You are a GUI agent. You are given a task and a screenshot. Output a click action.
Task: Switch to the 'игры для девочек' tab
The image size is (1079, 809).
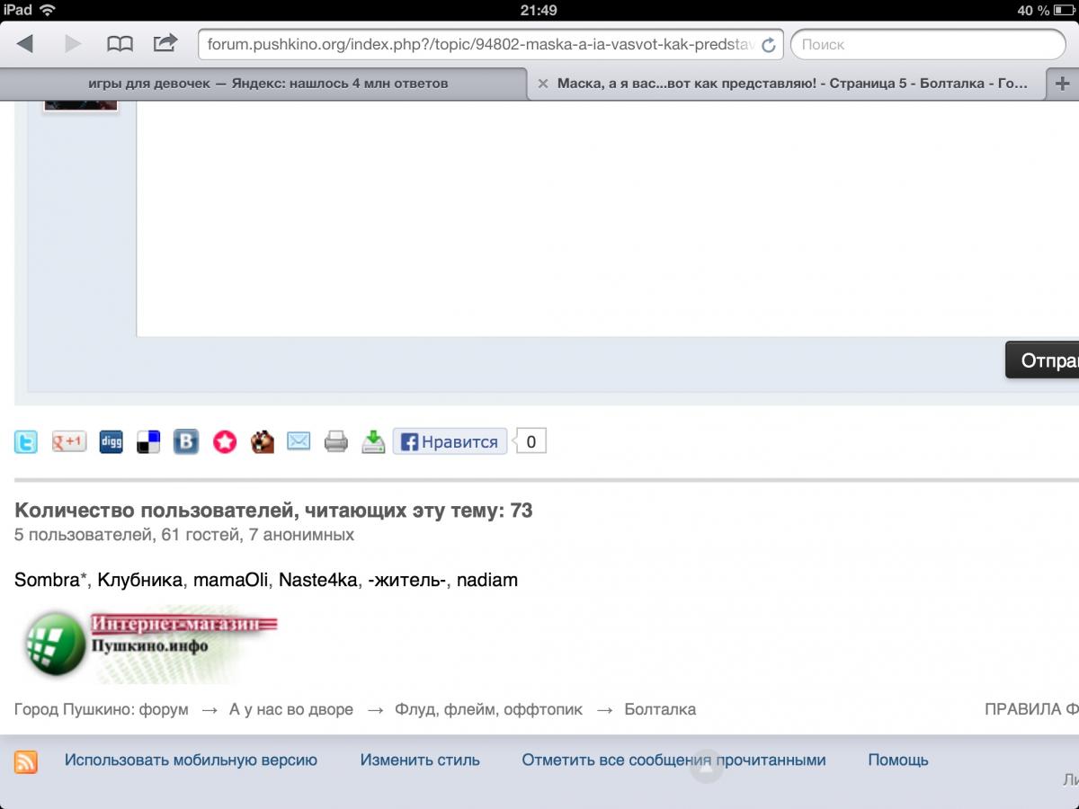click(267, 84)
